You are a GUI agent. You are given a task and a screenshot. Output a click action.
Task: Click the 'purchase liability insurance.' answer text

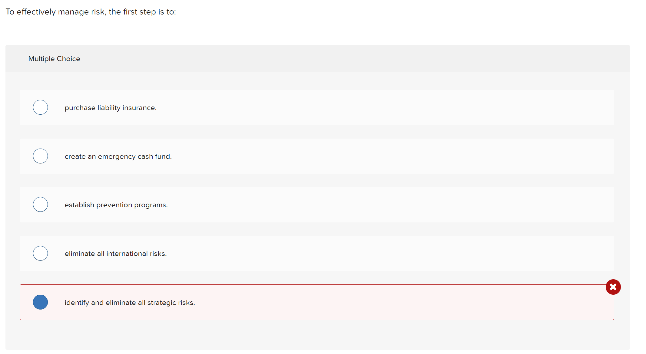pyautogui.click(x=111, y=108)
